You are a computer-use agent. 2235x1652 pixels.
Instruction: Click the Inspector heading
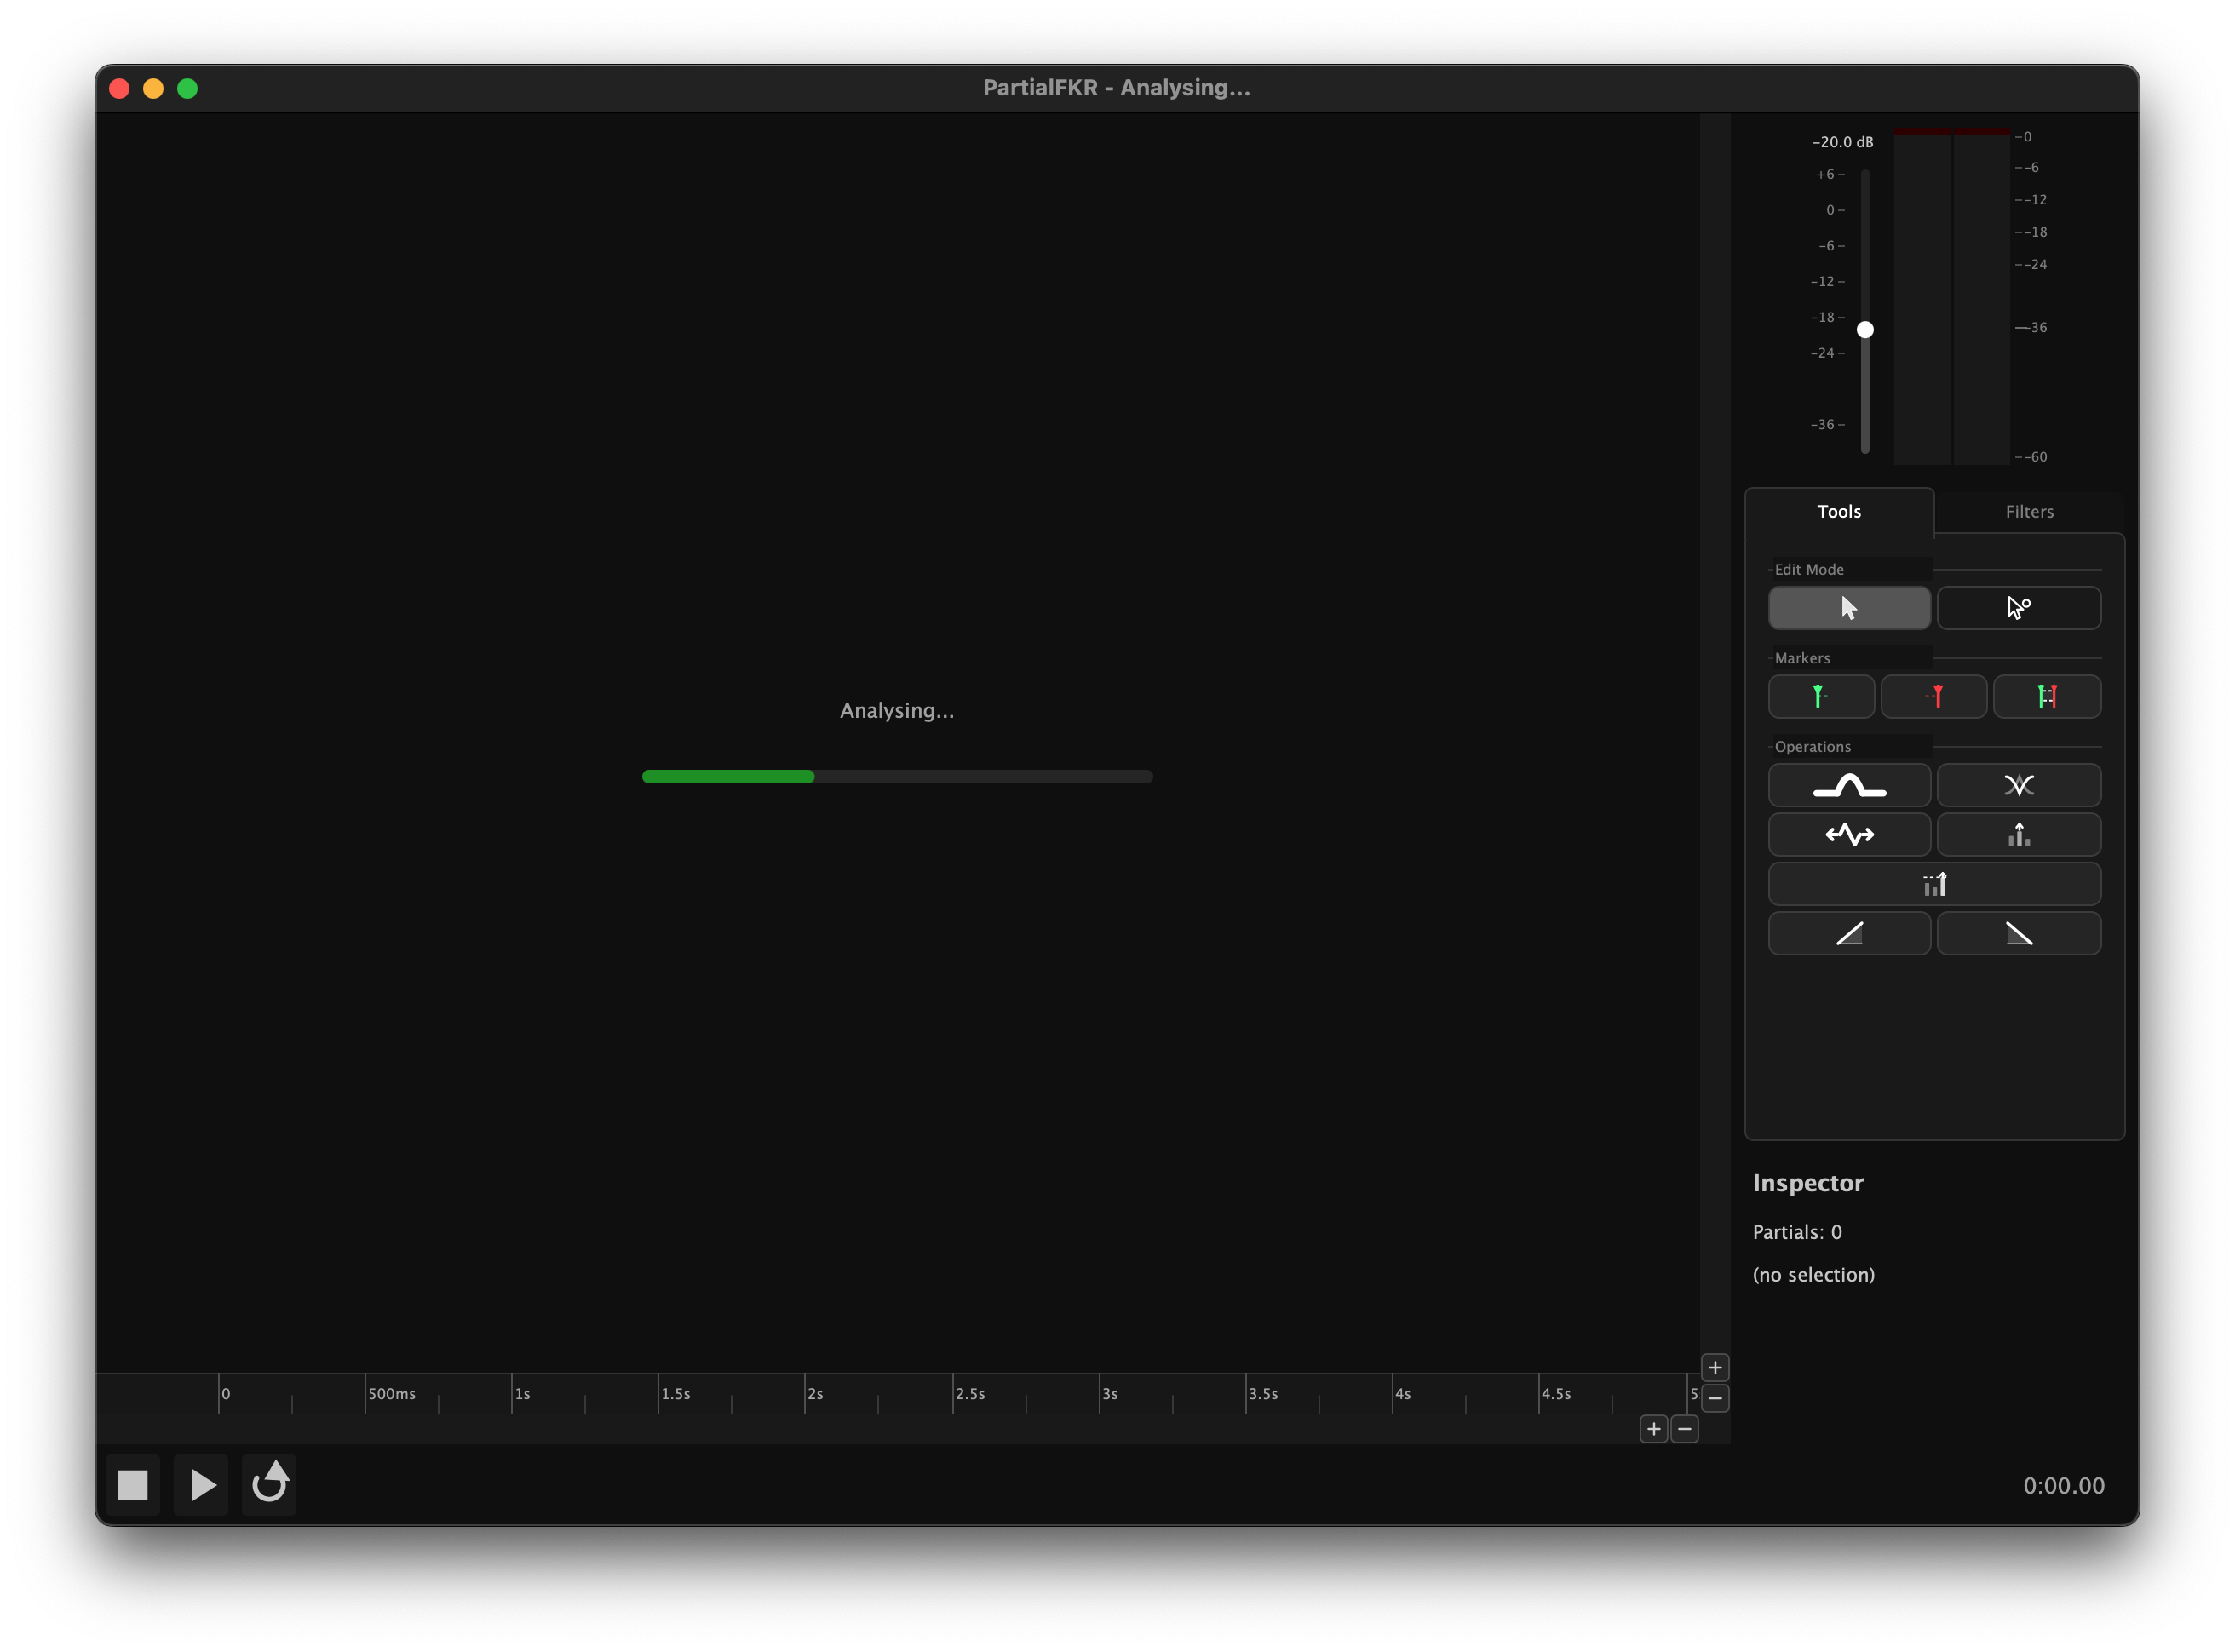point(1807,1182)
